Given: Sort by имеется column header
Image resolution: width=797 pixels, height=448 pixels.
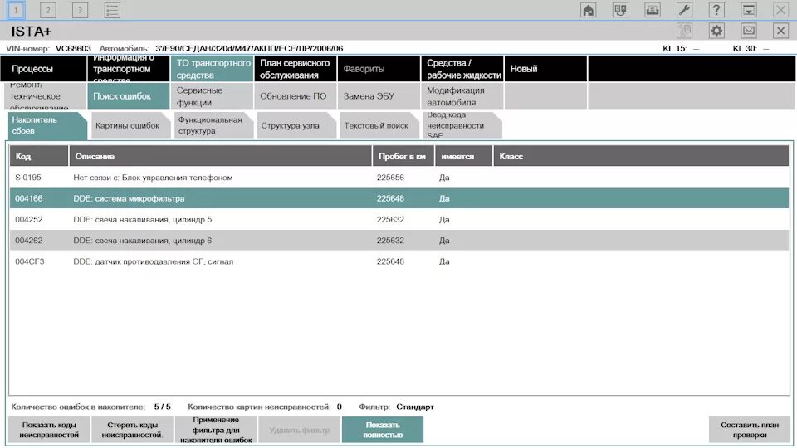Looking at the screenshot, I should point(463,156).
